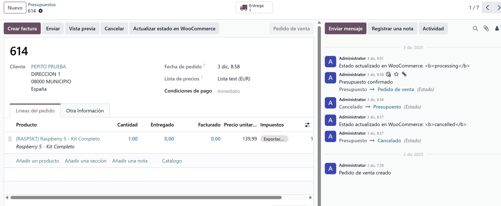Open column settings adjust icon in order lines

[307, 125]
